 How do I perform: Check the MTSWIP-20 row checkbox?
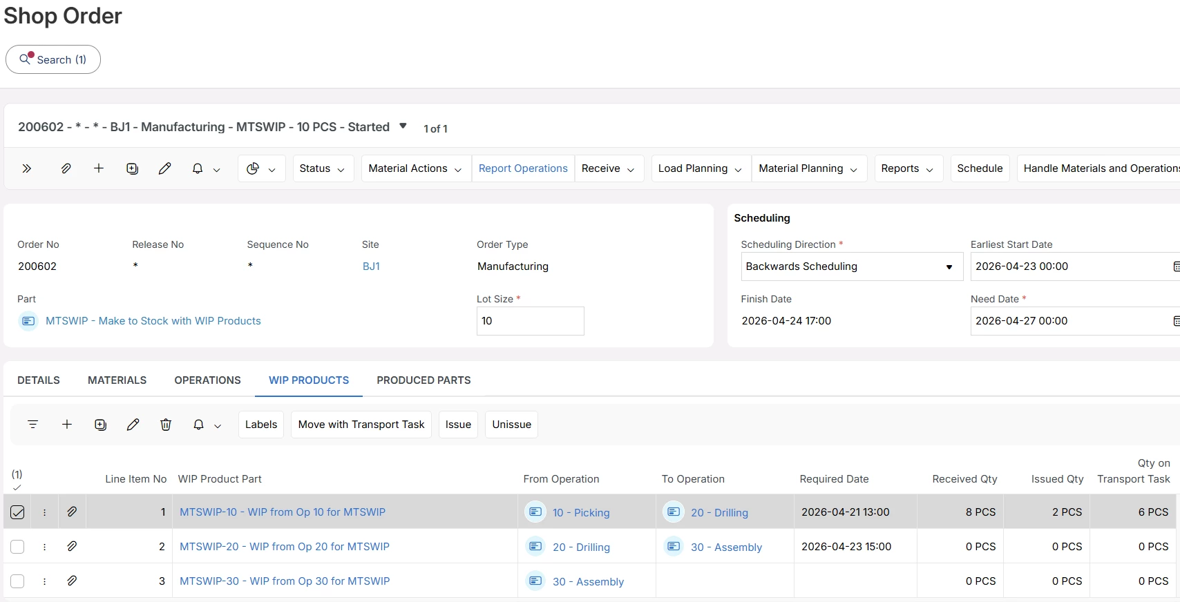click(x=17, y=547)
